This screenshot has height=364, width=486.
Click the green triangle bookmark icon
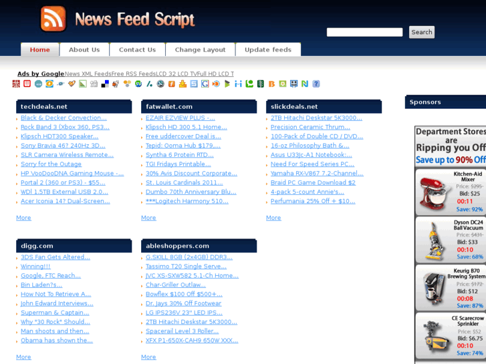click(x=83, y=83)
